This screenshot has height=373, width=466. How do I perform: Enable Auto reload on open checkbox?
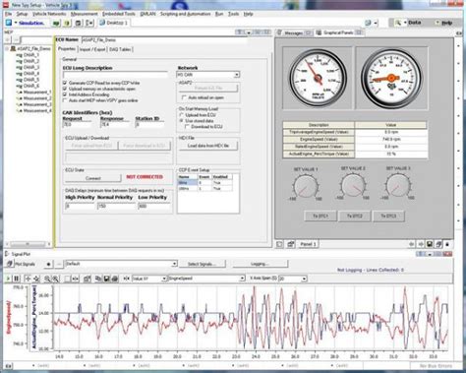[x=184, y=97]
